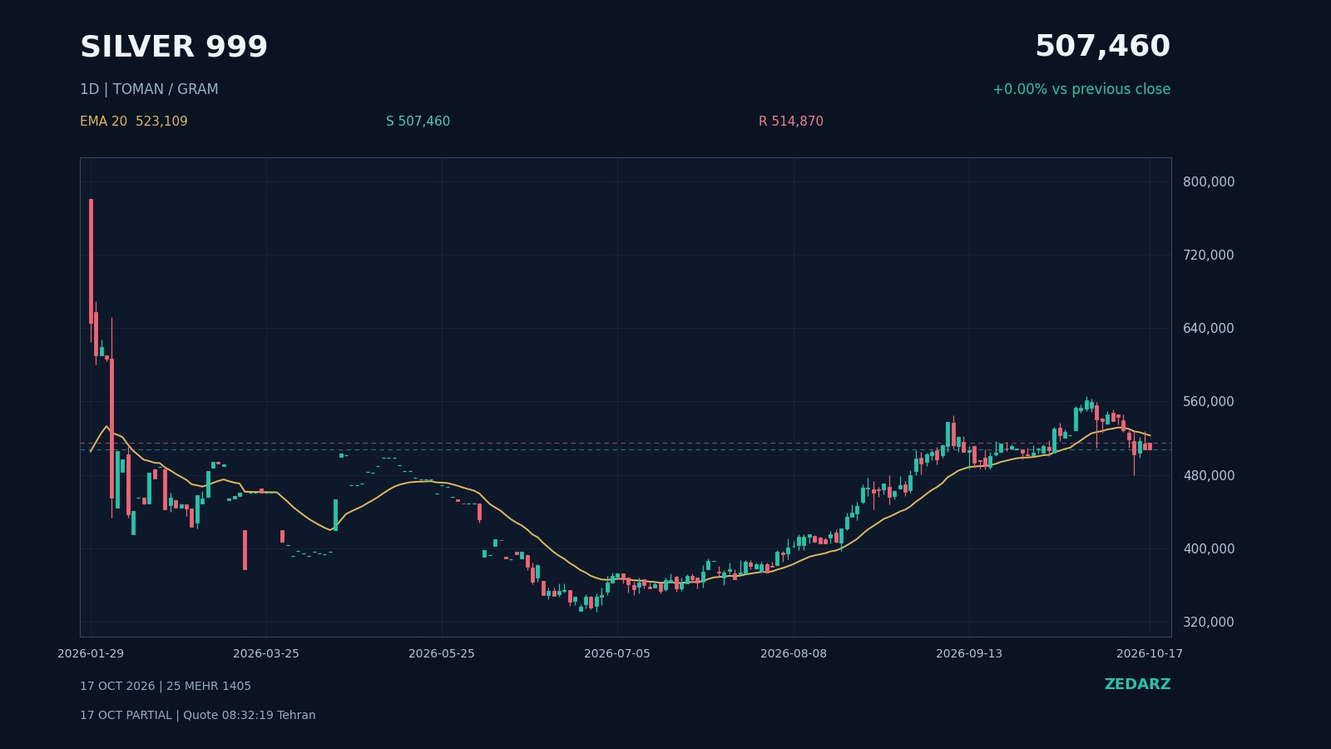This screenshot has width=1331, height=749.
Task: Click the +0.00% vs previous close label
Action: (x=1081, y=90)
